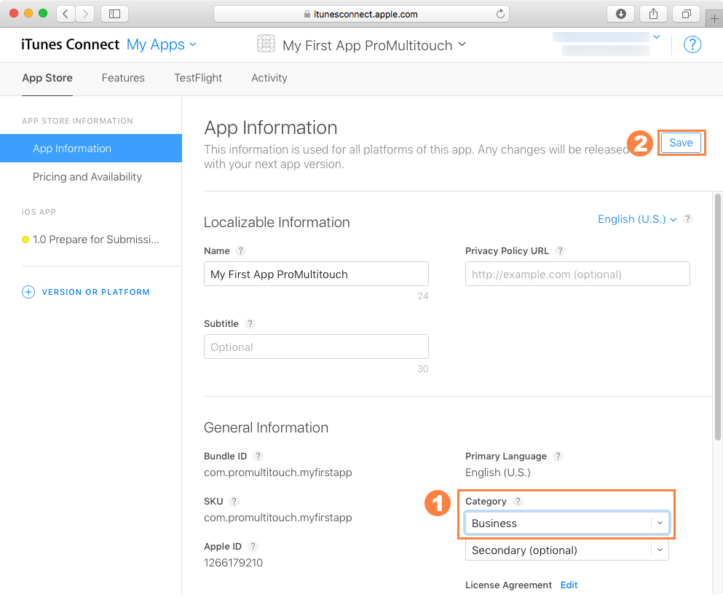
Task: Open the My First App ProMultitouch app switcher
Action: click(374, 45)
